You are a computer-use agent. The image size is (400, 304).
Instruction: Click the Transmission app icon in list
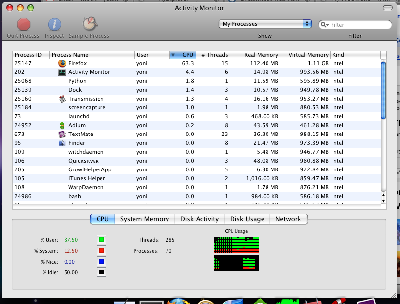62,99
